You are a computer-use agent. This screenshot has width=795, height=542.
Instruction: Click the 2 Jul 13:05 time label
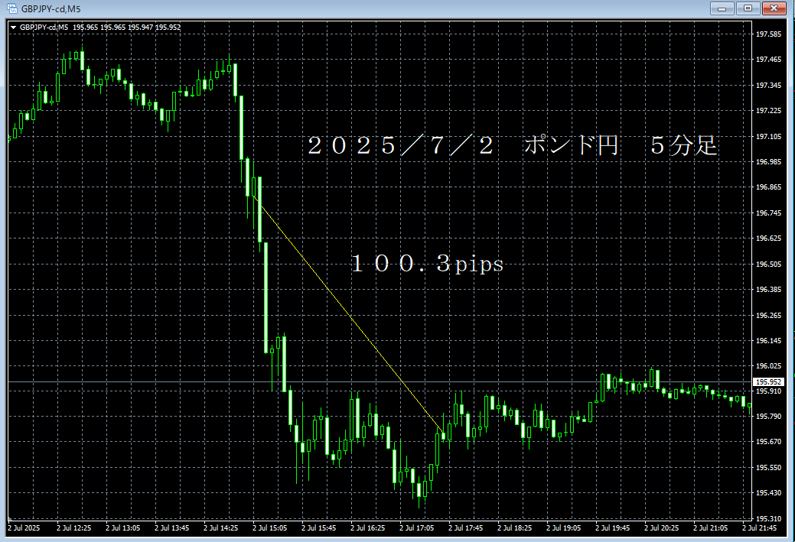tap(122, 527)
